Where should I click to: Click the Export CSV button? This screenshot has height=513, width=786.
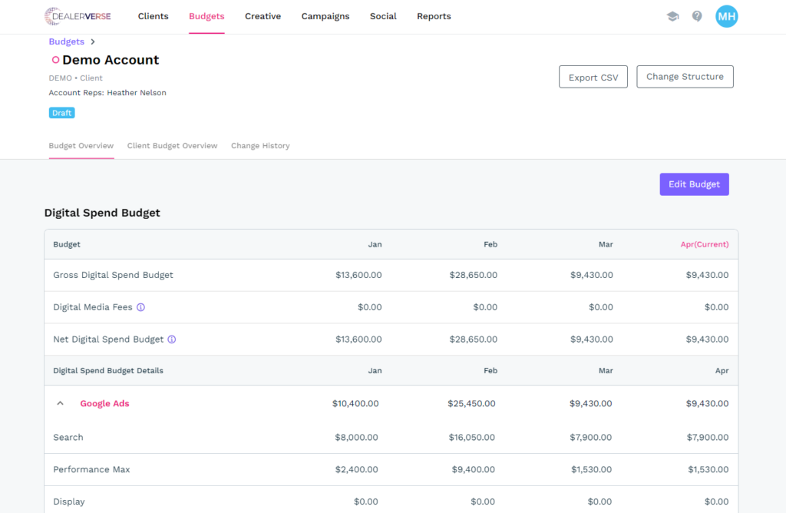click(x=593, y=78)
